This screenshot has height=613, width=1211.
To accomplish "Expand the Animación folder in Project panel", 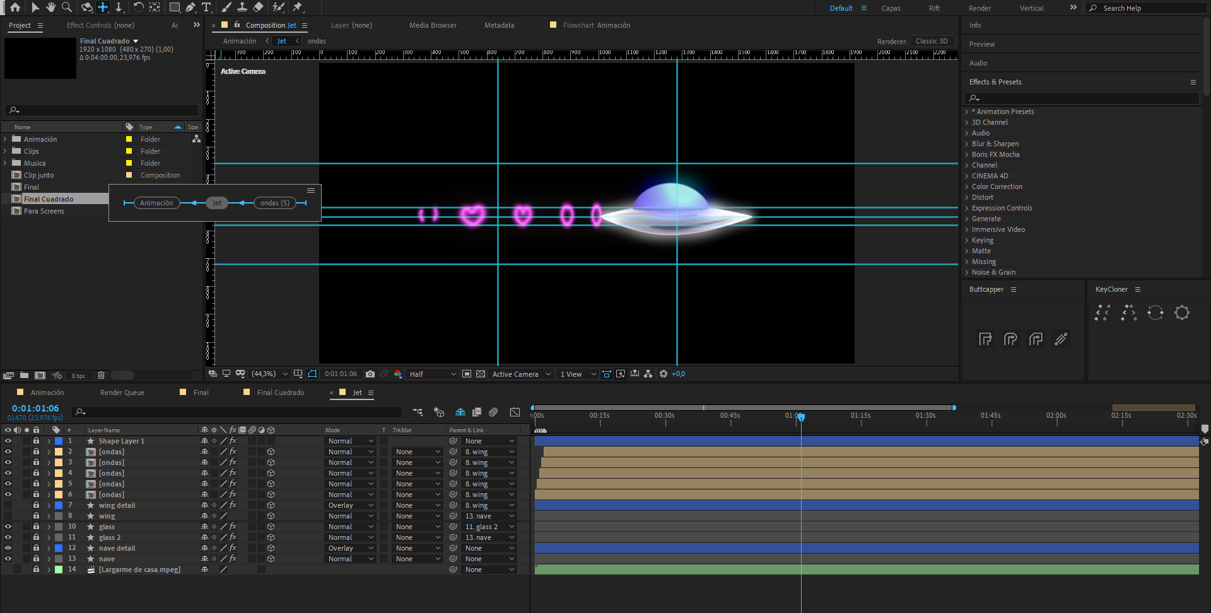I will point(6,139).
